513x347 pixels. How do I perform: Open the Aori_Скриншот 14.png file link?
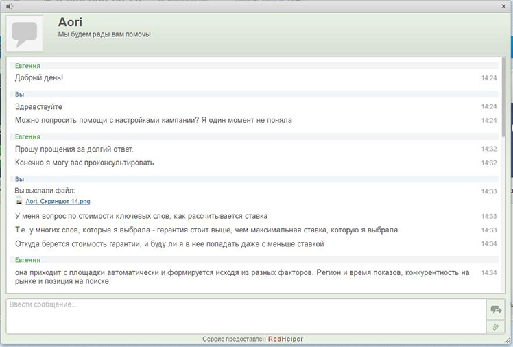click(58, 201)
